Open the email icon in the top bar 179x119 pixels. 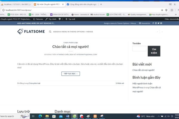(161, 23)
